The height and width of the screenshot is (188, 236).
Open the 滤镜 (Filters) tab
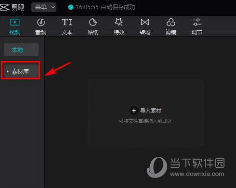(171, 26)
